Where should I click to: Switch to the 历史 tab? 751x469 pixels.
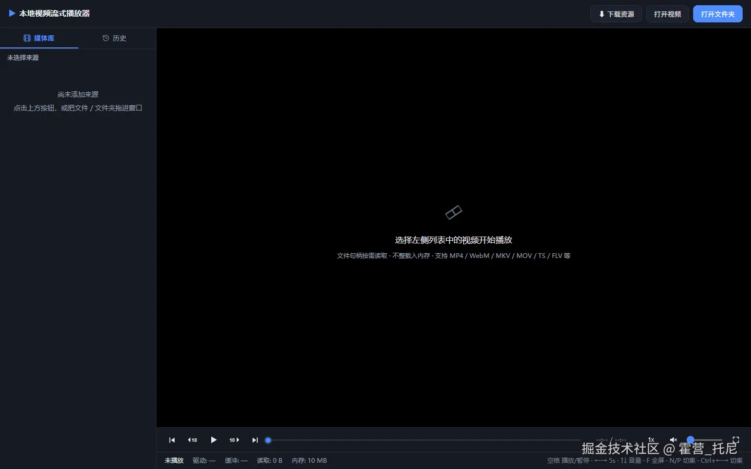pyautogui.click(x=115, y=38)
